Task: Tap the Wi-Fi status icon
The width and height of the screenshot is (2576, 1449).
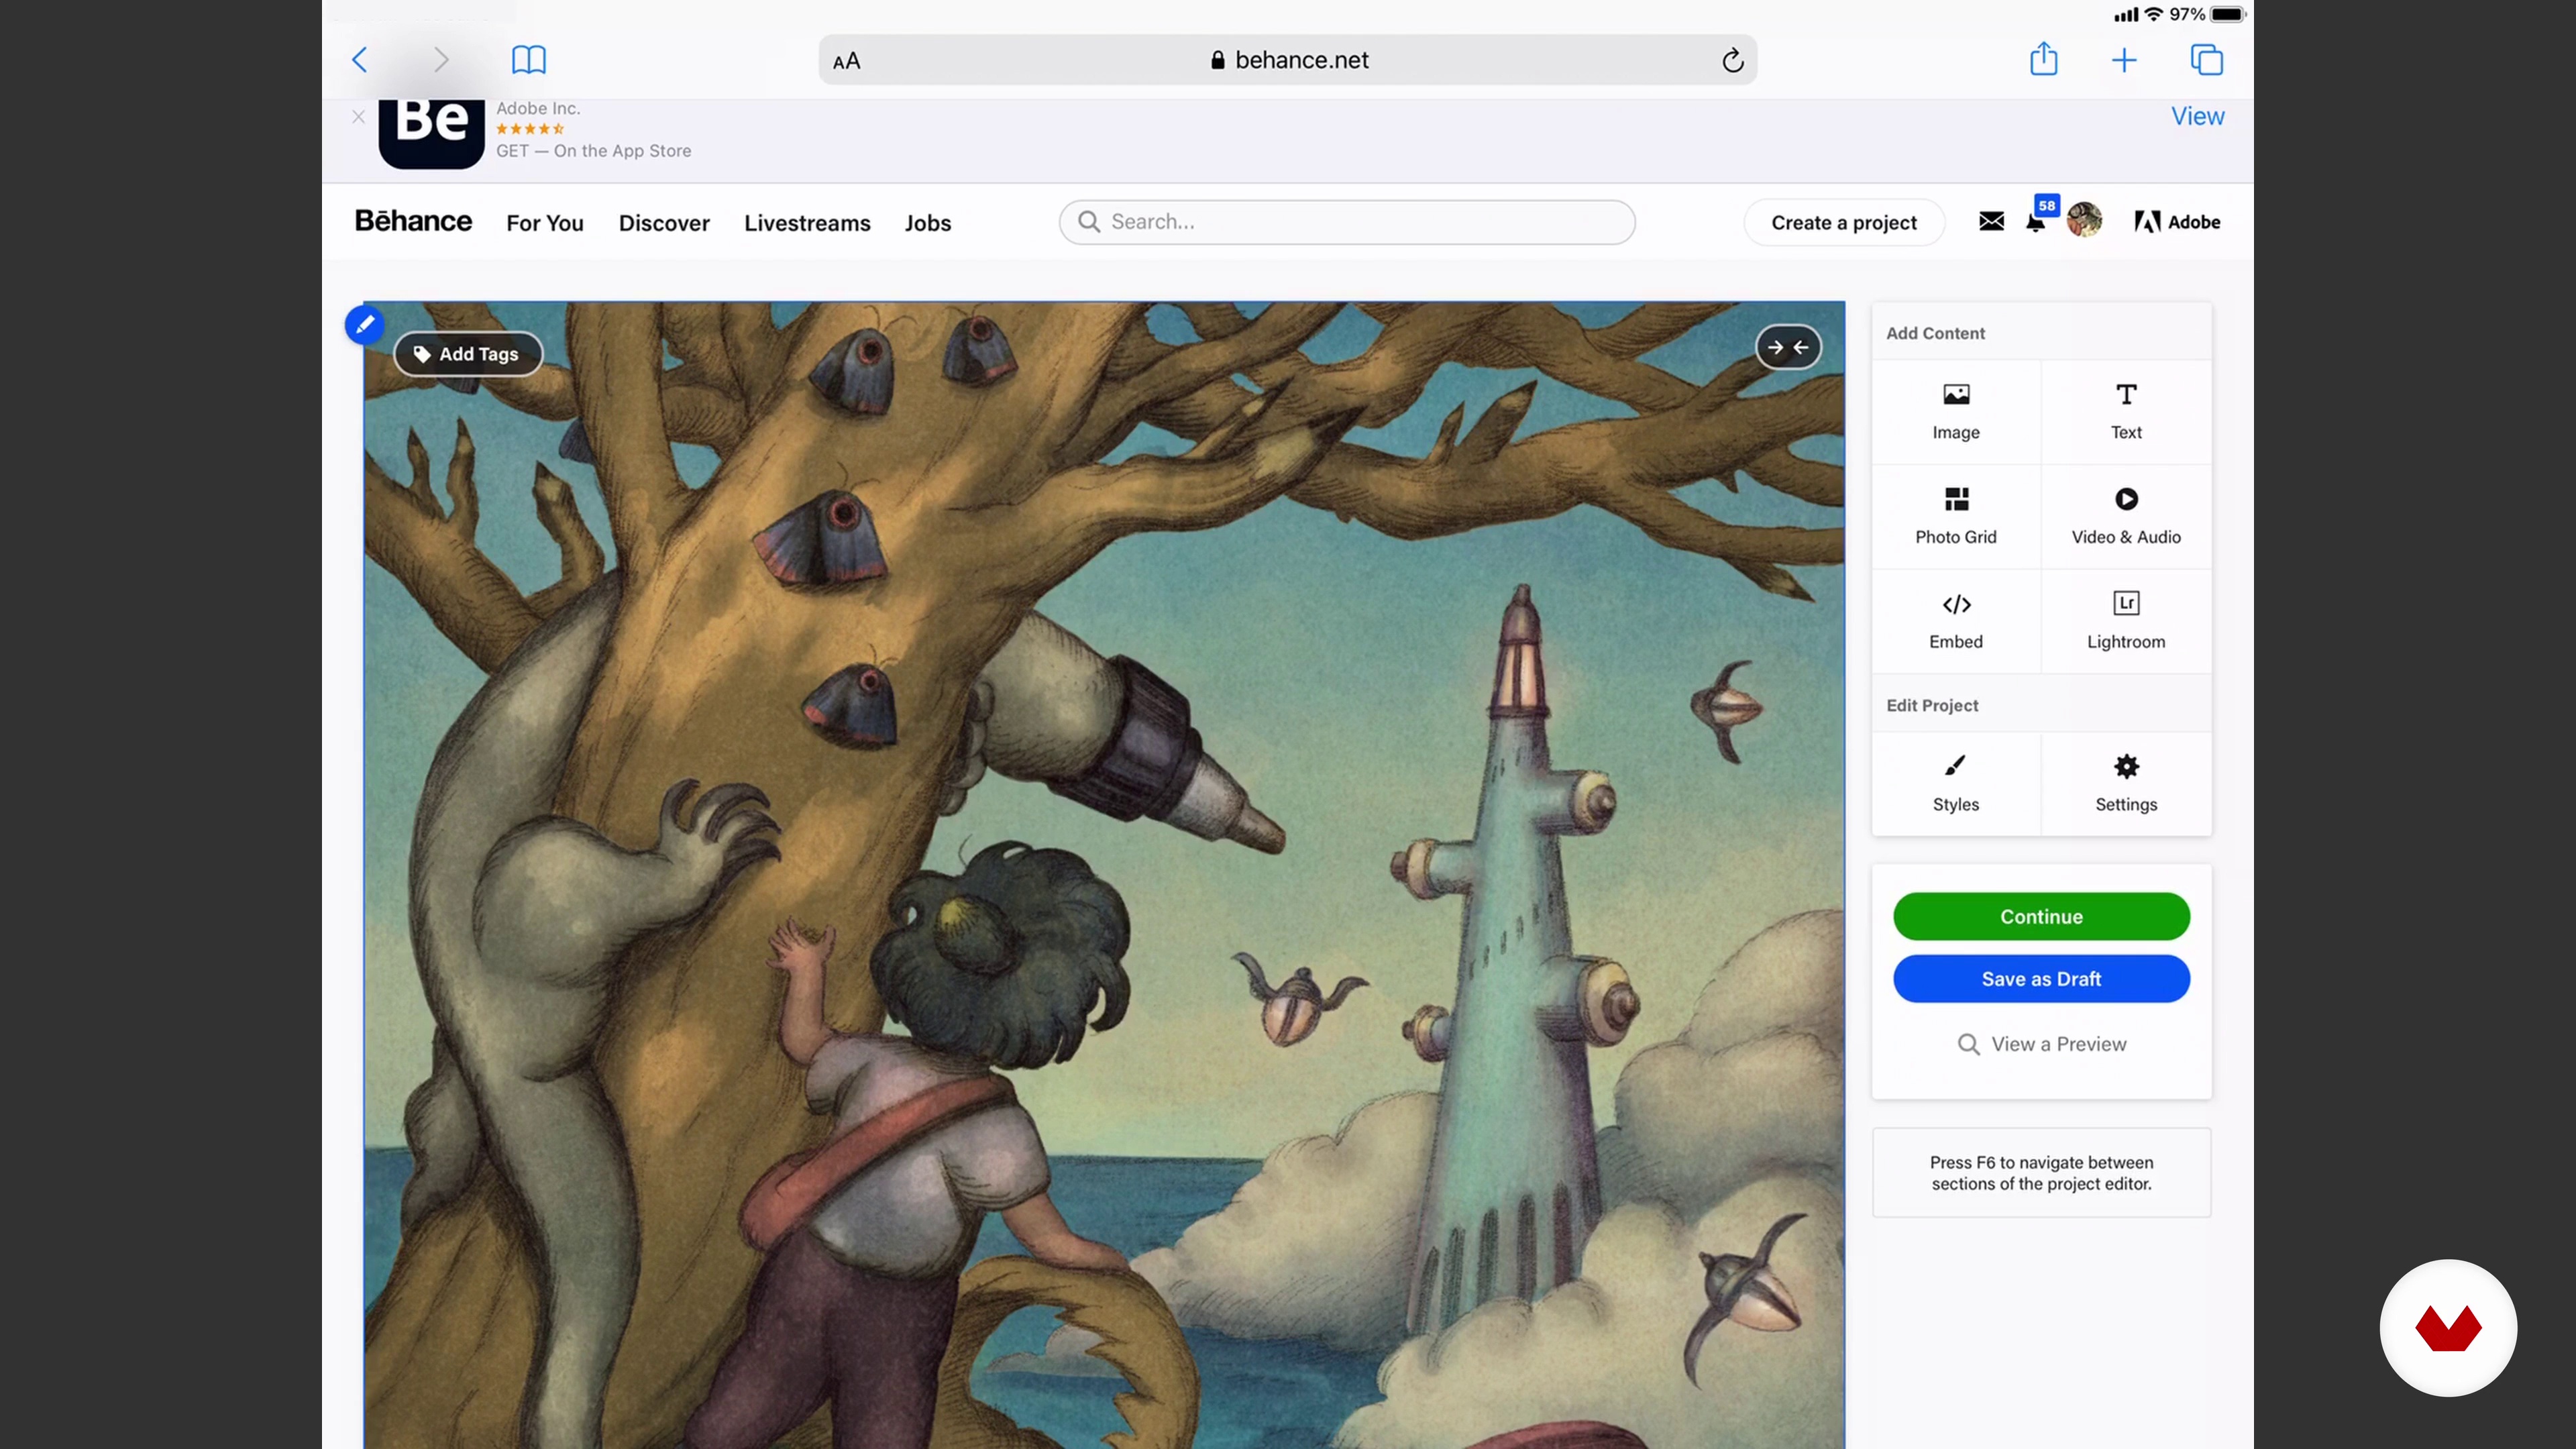Action: click(2154, 14)
